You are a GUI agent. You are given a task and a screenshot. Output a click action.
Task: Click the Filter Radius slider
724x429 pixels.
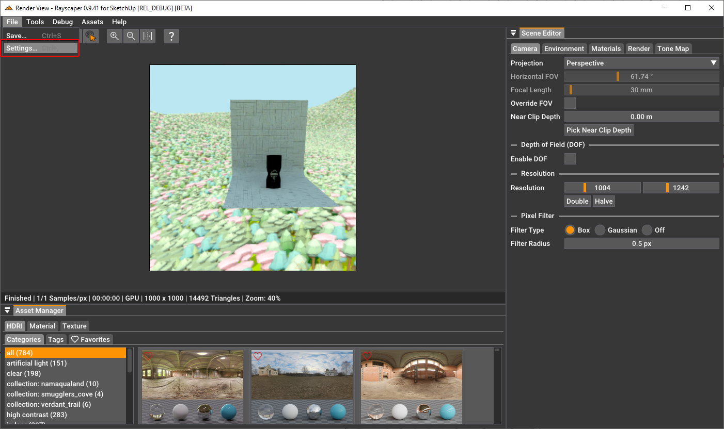tap(641, 243)
